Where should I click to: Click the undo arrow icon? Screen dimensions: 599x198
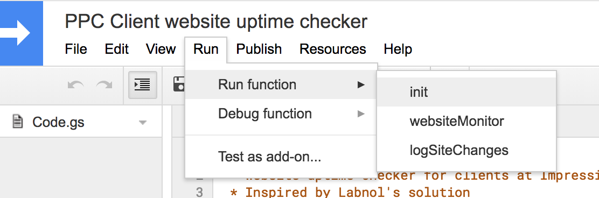tap(76, 84)
